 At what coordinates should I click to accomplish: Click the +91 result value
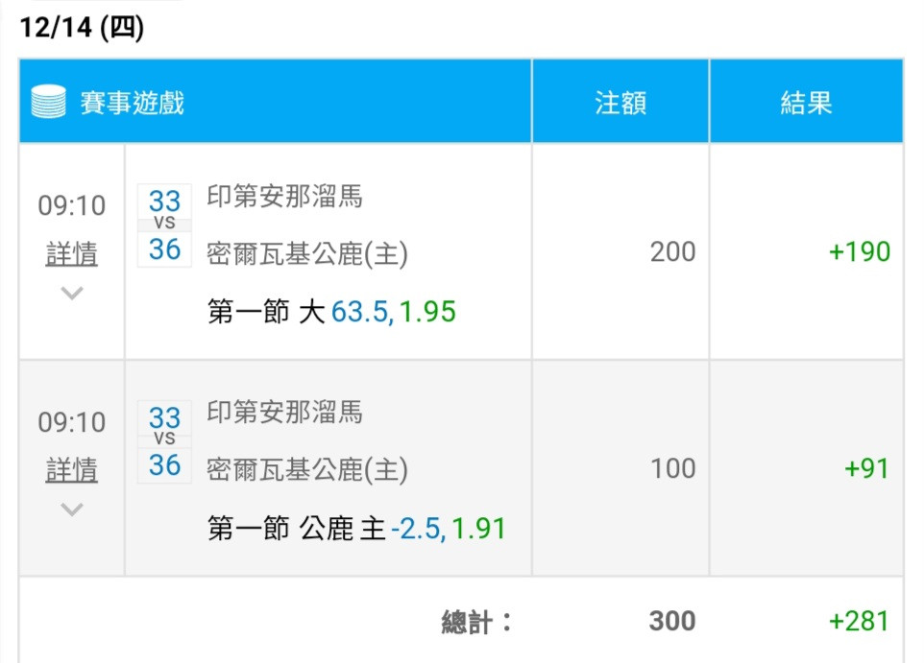point(866,468)
